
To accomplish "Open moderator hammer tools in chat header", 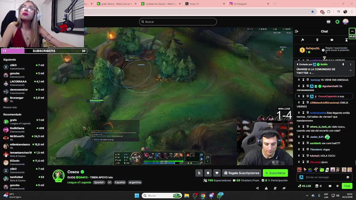I will pos(303,40).
